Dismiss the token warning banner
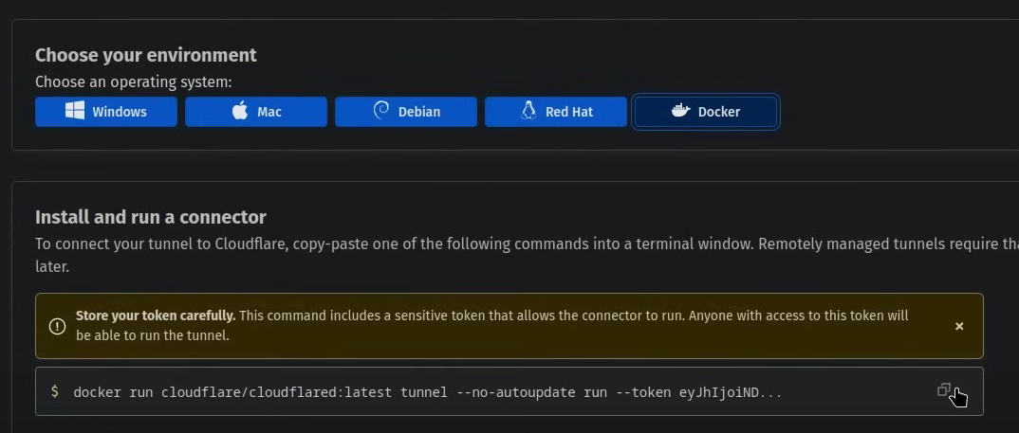 pyautogui.click(x=959, y=326)
